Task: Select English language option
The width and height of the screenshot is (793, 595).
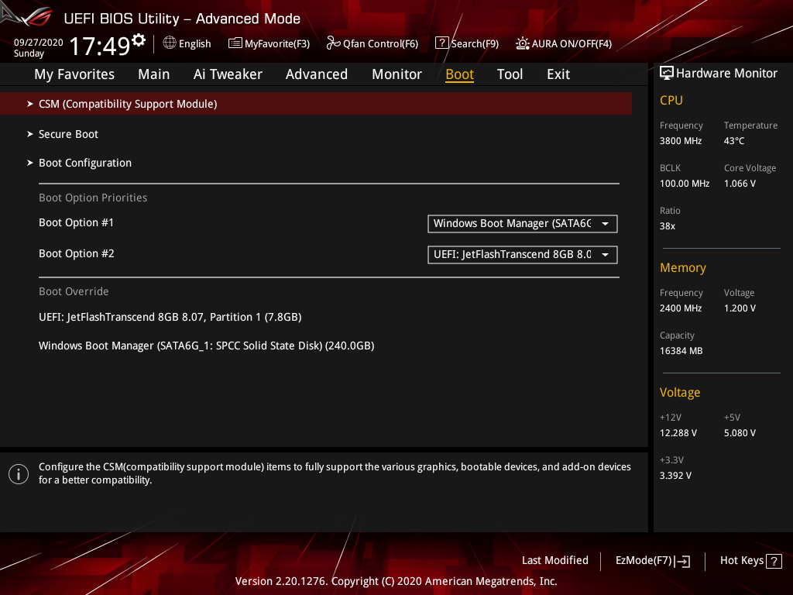Action: [x=194, y=43]
